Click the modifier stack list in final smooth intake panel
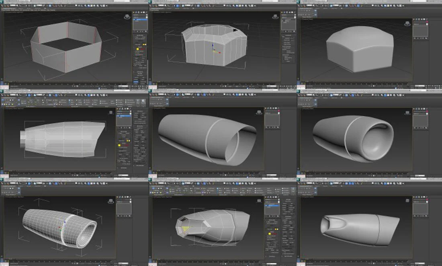 420,209
